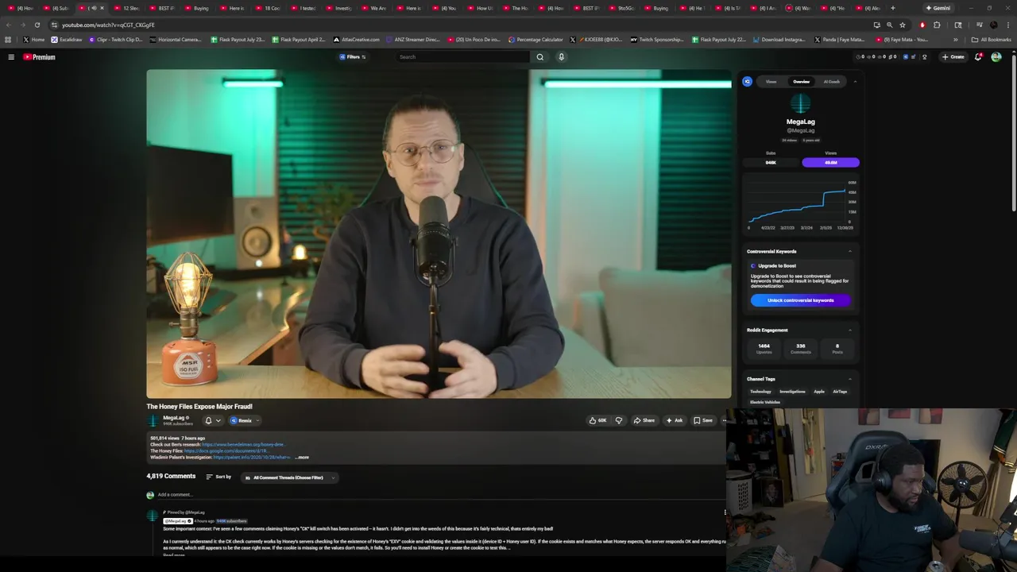Bookmark this page with star icon
The width and height of the screenshot is (1017, 572).
(x=903, y=25)
